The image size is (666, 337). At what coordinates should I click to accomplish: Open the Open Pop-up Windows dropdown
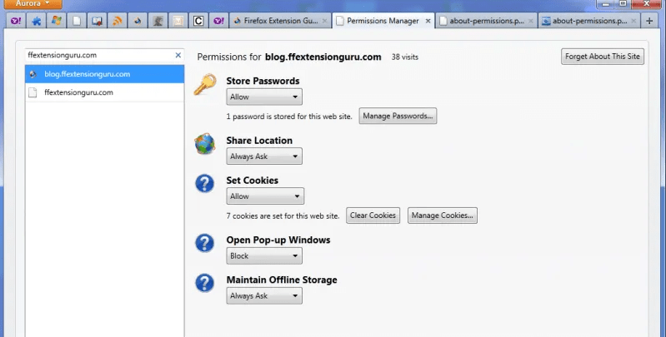tap(264, 256)
